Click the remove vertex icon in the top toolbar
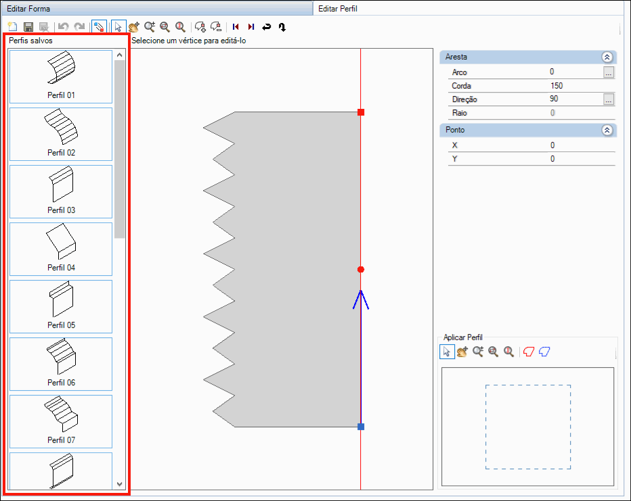The height and width of the screenshot is (501, 631). pos(216,27)
